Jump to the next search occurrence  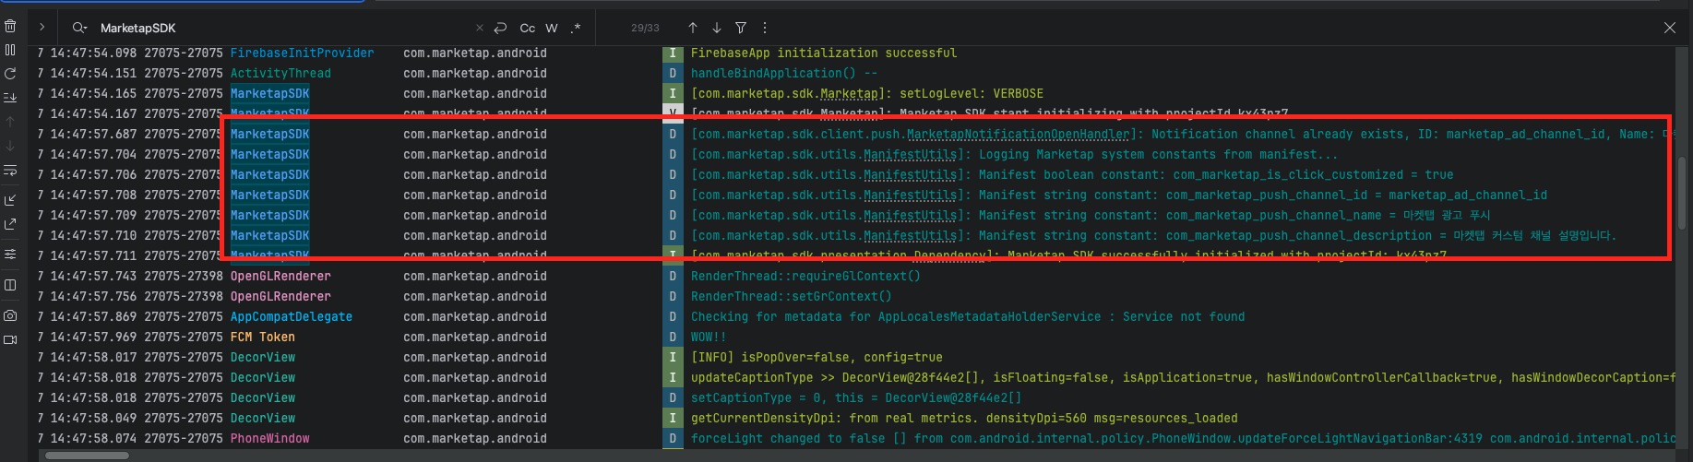(717, 28)
